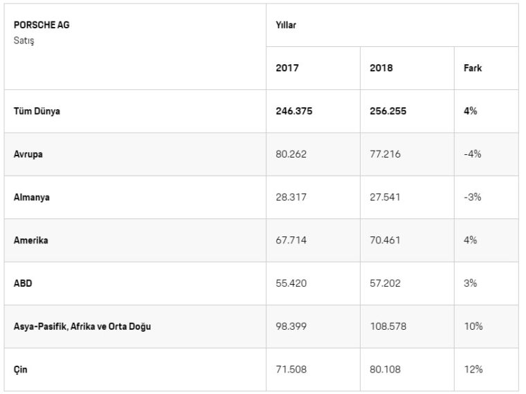Select the 80.262 Avrupa sales cell
The image size is (526, 394).
coord(291,154)
